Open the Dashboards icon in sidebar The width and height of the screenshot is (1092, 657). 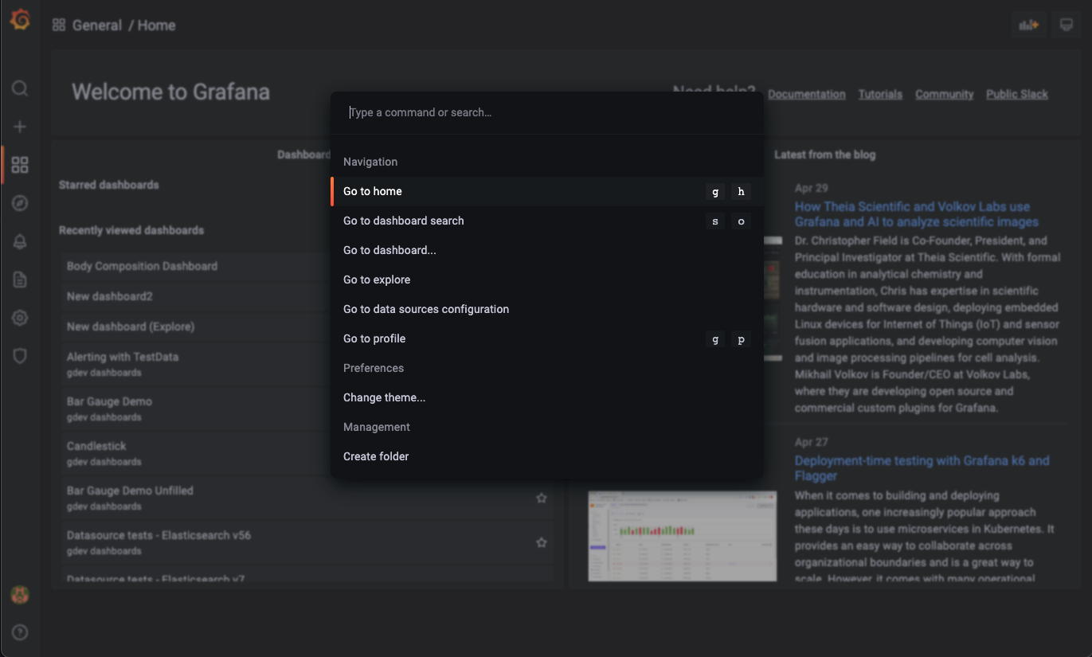tap(20, 165)
